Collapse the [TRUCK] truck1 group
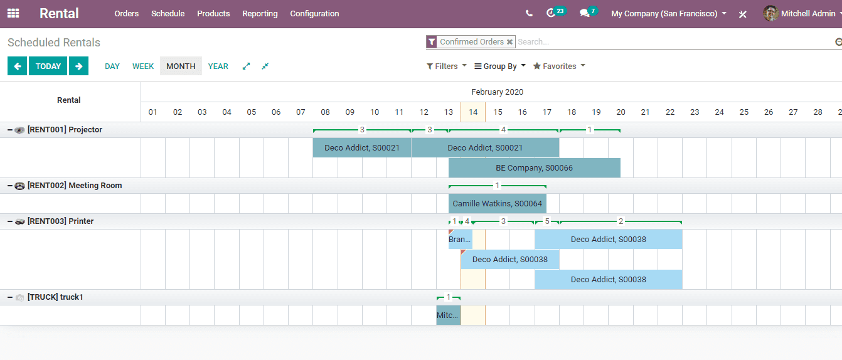The height and width of the screenshot is (360, 842). (x=10, y=297)
